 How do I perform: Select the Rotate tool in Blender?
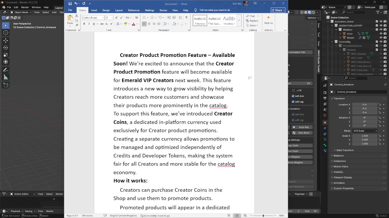[5, 48]
